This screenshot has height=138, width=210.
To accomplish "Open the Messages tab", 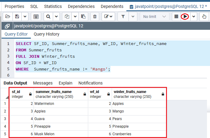I will pos(43,83).
